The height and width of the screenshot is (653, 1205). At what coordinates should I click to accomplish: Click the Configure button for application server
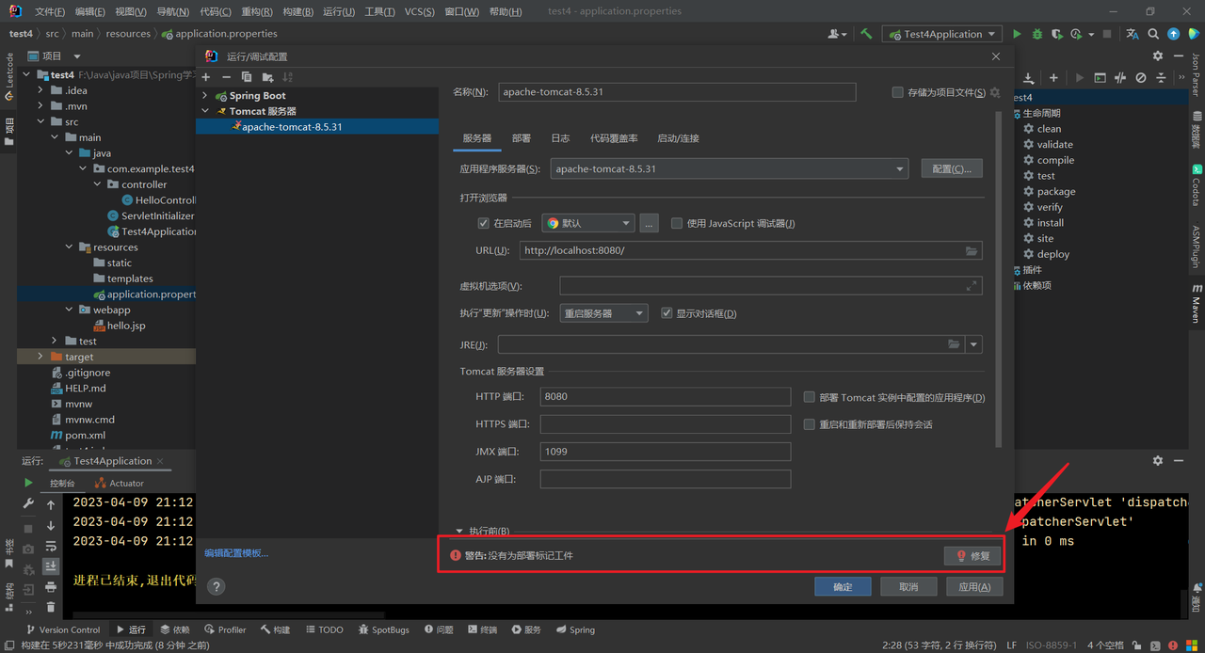click(952, 168)
